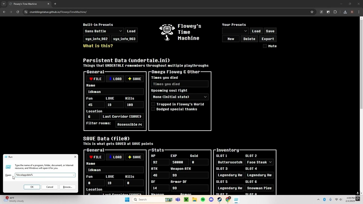Open Microsoft Teams from taskbar
Viewport: 363px width, 204px height.
(178, 199)
